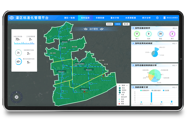Click the user avatar icon in header
This screenshot has width=188, height=129.
point(165,18)
